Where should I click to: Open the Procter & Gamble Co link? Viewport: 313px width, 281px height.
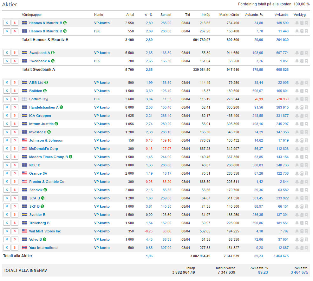pyautogui.click(x=47, y=182)
